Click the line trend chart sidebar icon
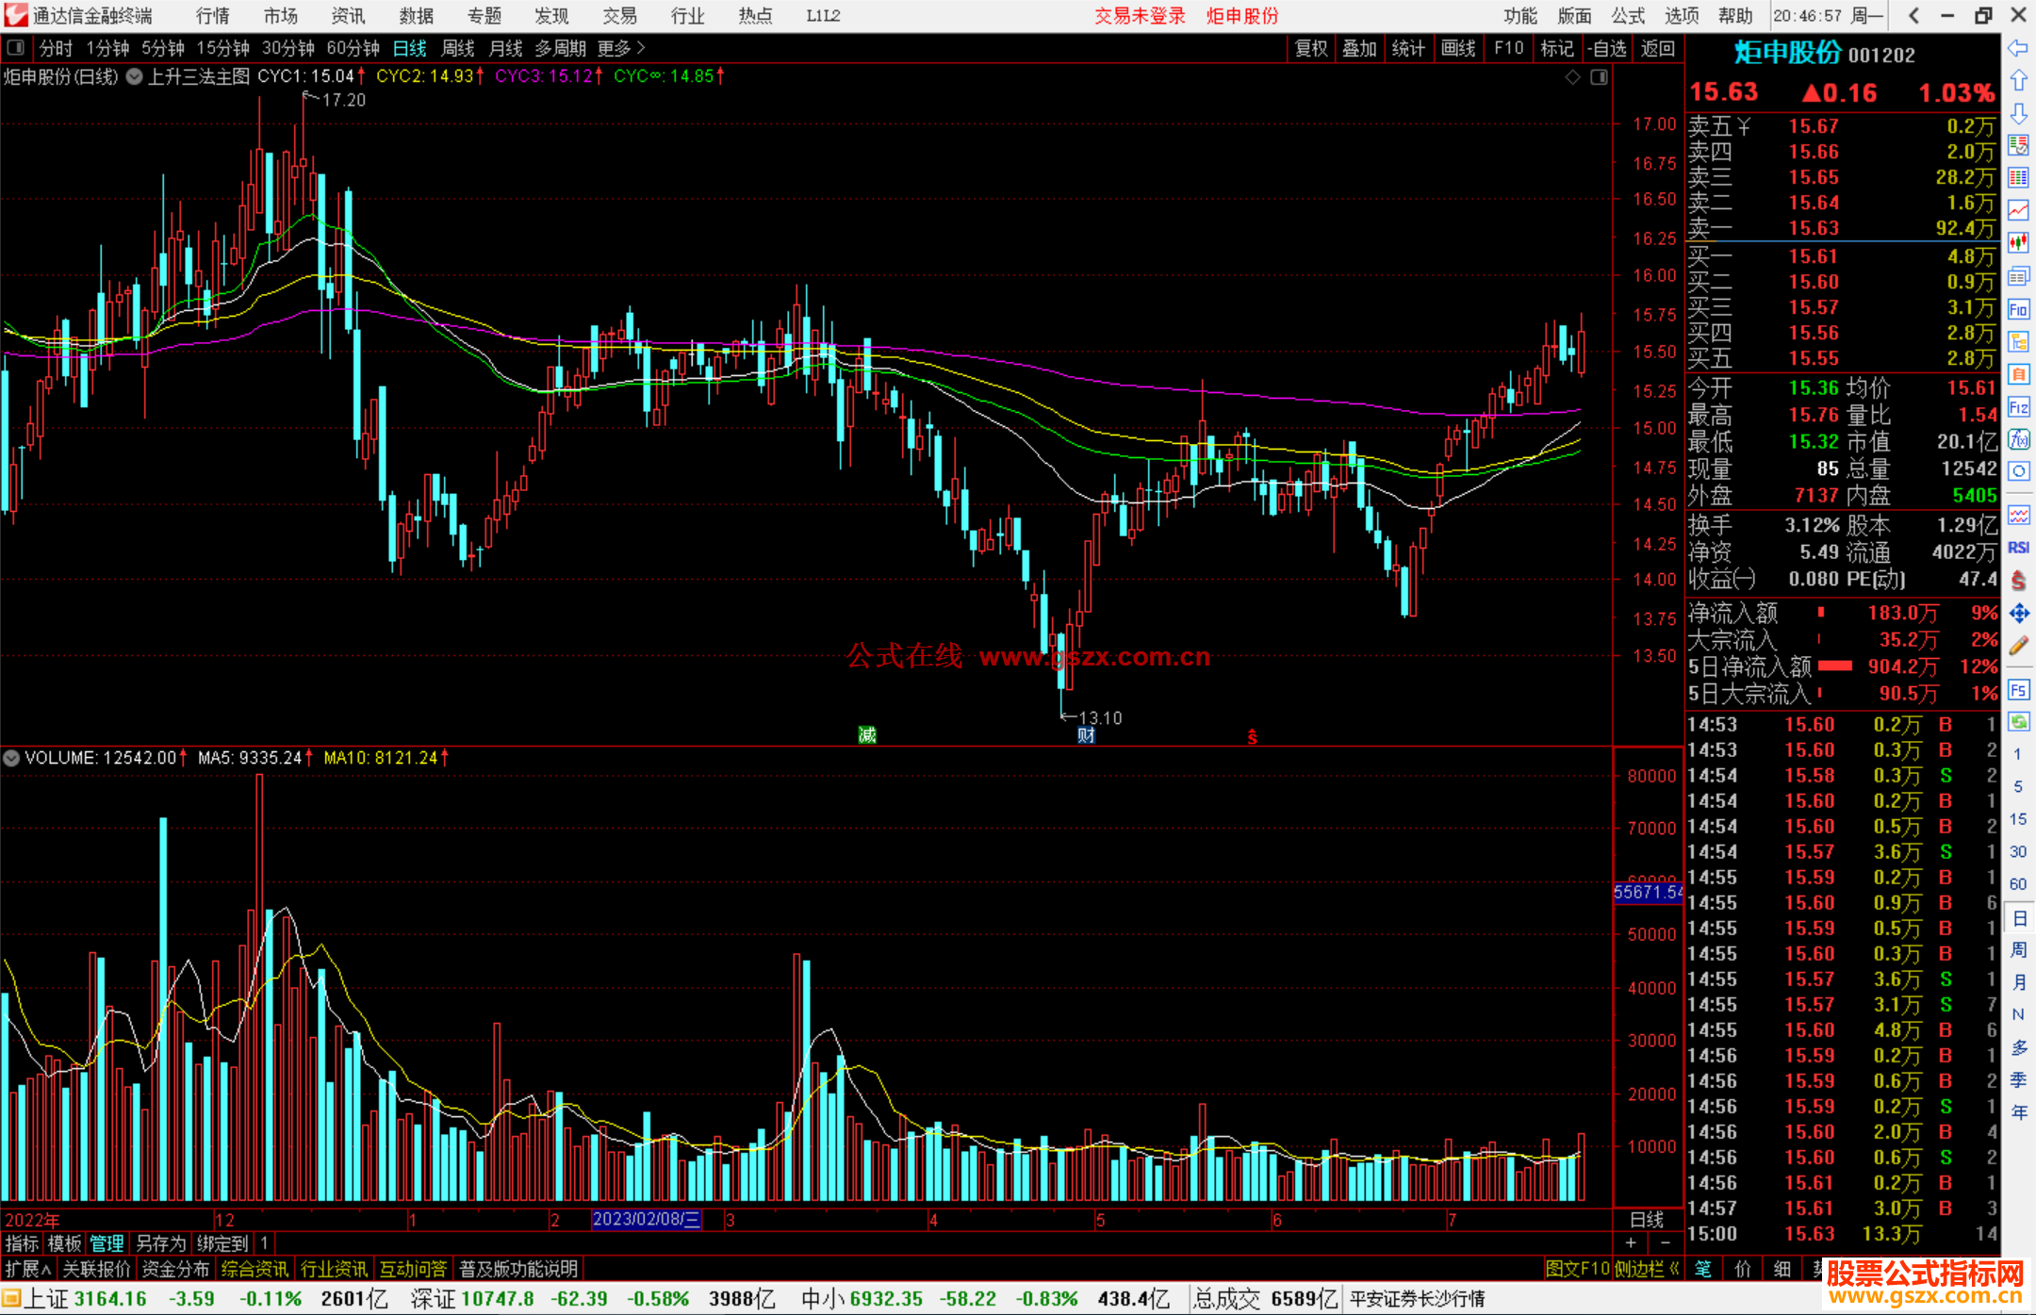 click(2018, 210)
